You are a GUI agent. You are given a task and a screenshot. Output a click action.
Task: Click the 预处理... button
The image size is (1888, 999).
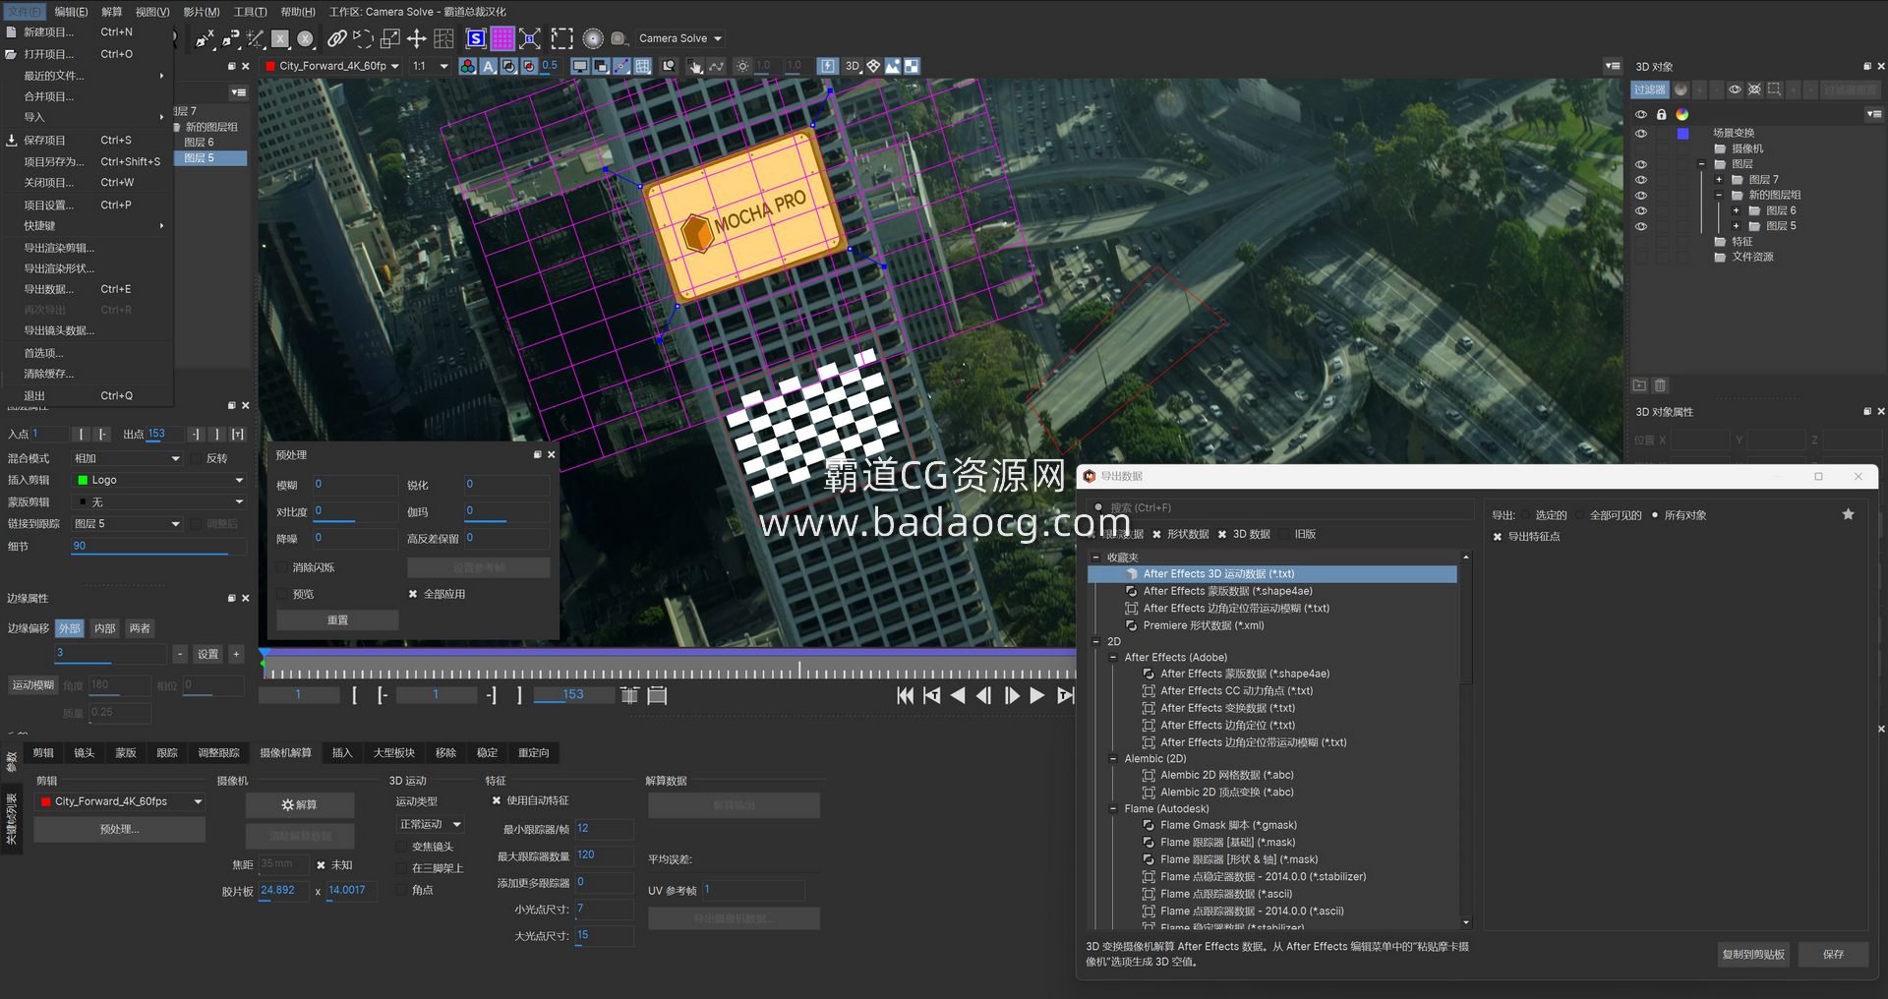click(120, 829)
